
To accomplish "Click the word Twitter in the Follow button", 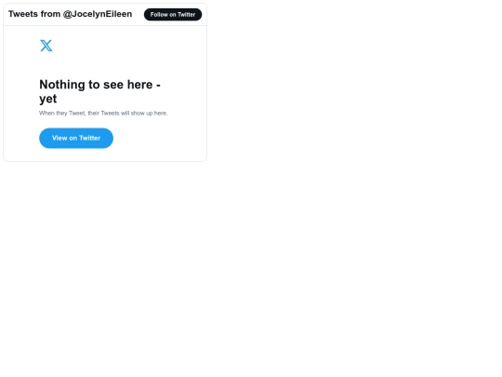I will pyautogui.click(x=186, y=14).
